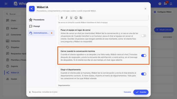The image size is (177, 99).
Task: Click the Configurar Wäbot button
Action: tap(163, 12)
